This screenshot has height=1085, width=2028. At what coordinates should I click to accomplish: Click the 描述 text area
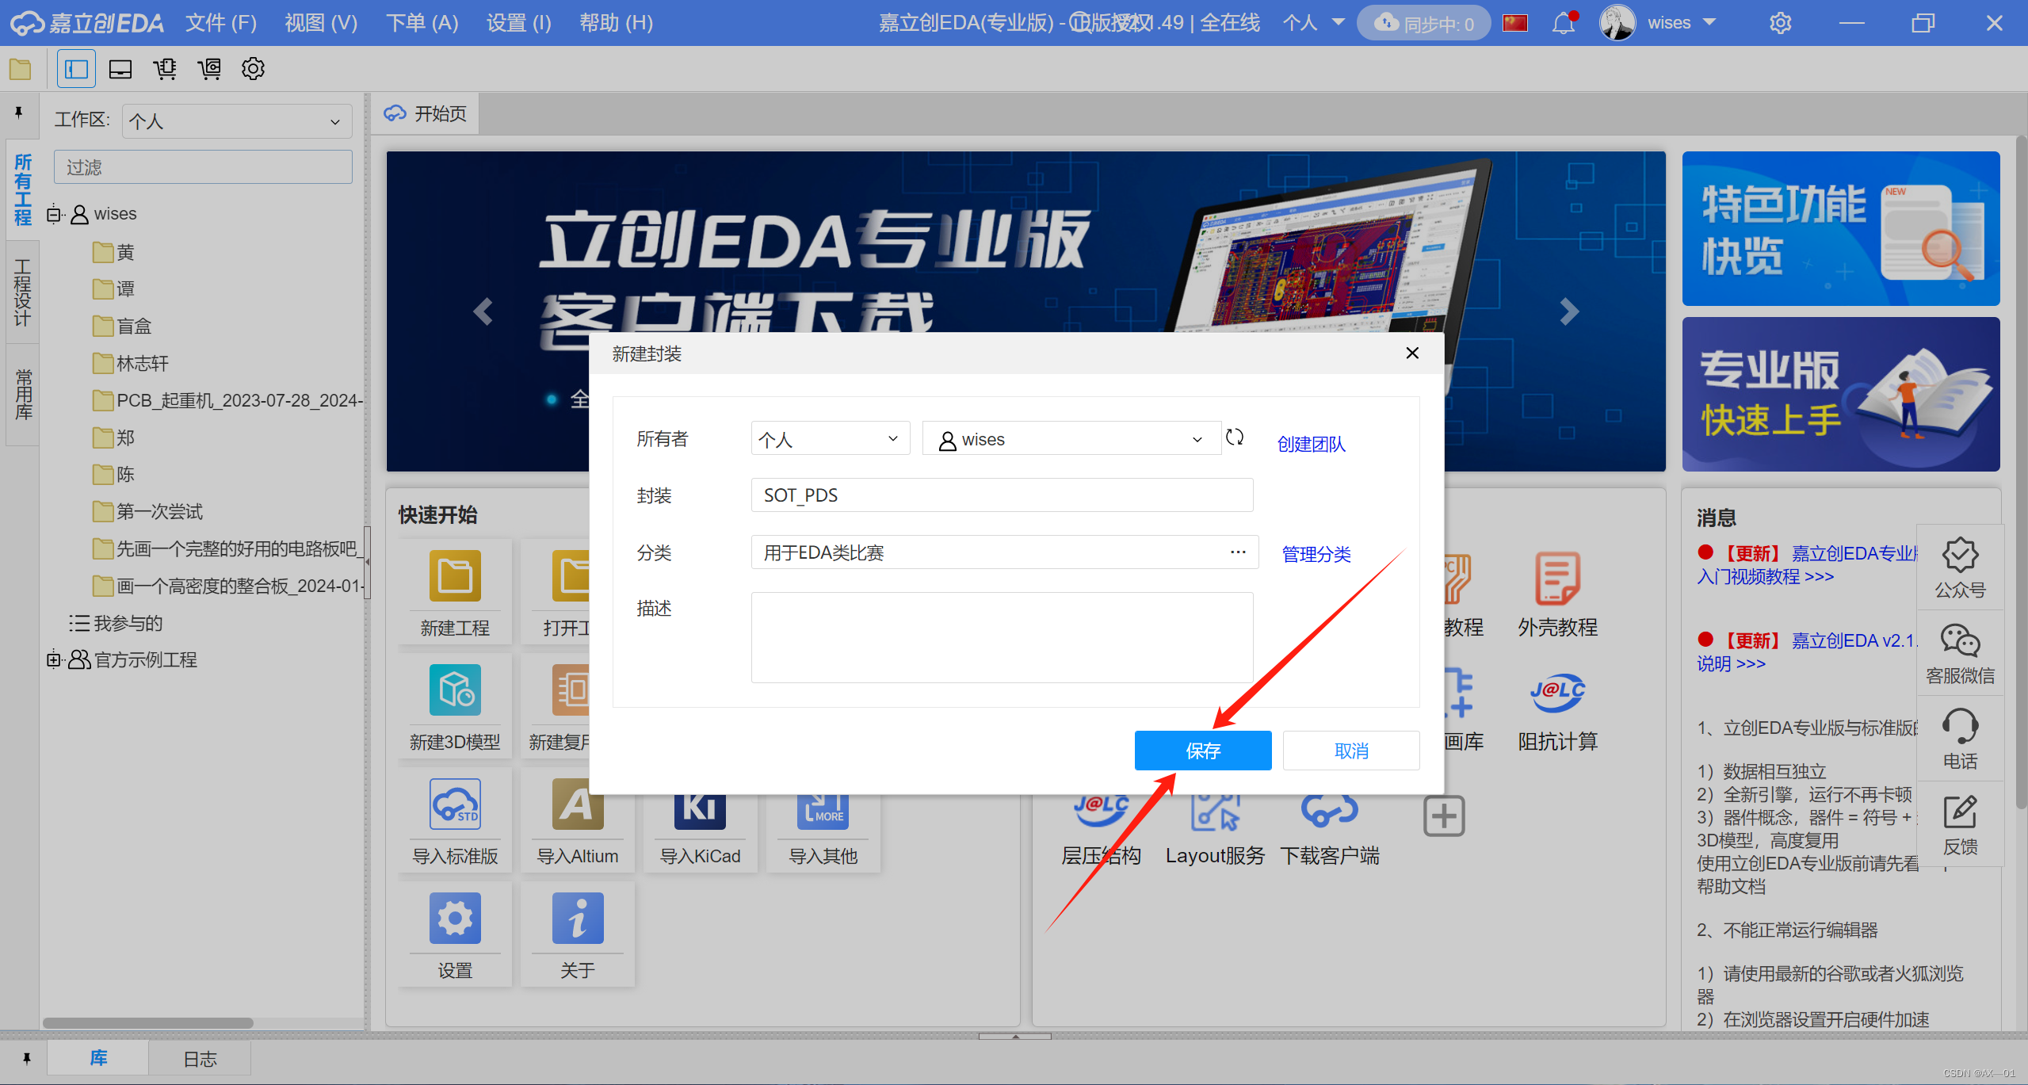[1001, 637]
